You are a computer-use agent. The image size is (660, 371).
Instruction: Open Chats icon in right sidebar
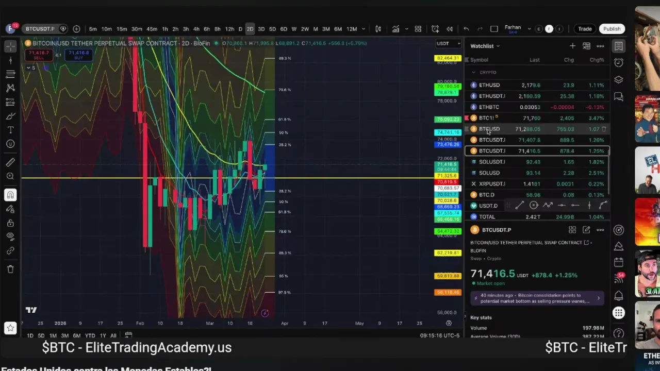click(619, 97)
